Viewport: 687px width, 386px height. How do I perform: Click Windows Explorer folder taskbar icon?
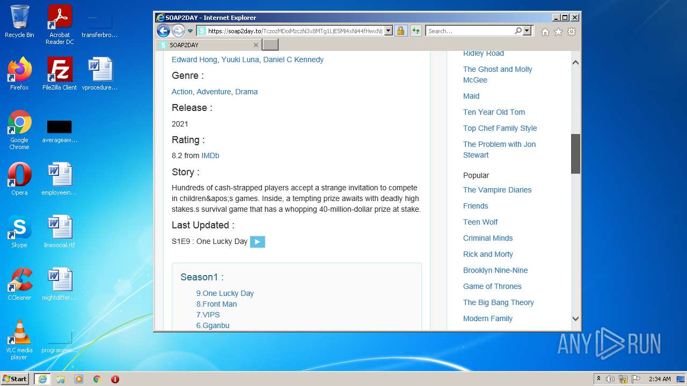[61, 379]
